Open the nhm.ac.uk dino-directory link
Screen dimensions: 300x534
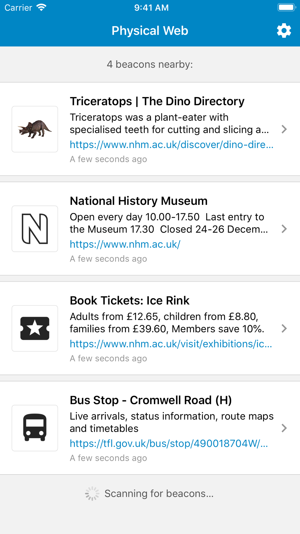point(172,145)
